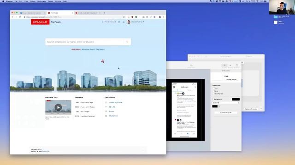Open the File menu in the menu bar

click(x=16, y=1)
